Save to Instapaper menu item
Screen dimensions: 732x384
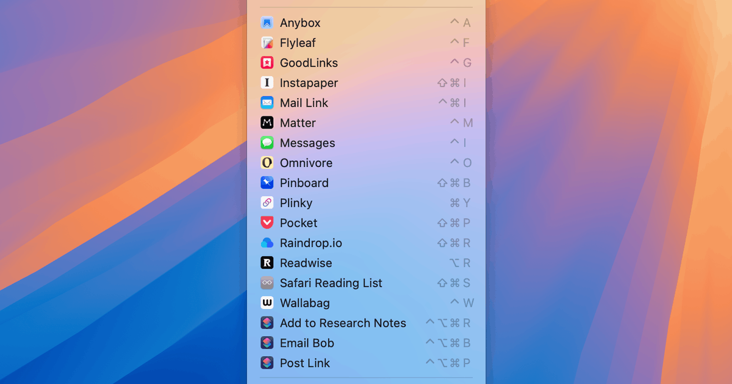pyautogui.click(x=366, y=83)
